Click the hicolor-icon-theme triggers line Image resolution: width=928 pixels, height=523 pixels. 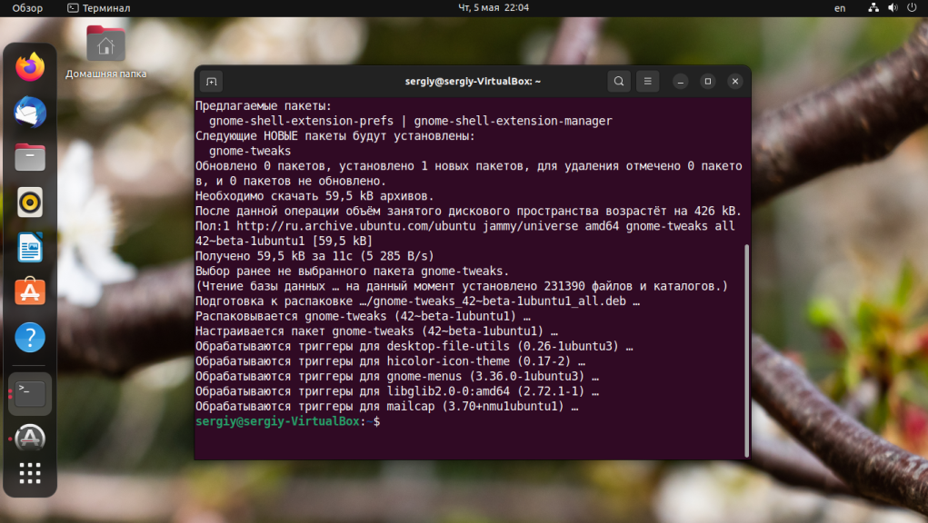coord(391,361)
